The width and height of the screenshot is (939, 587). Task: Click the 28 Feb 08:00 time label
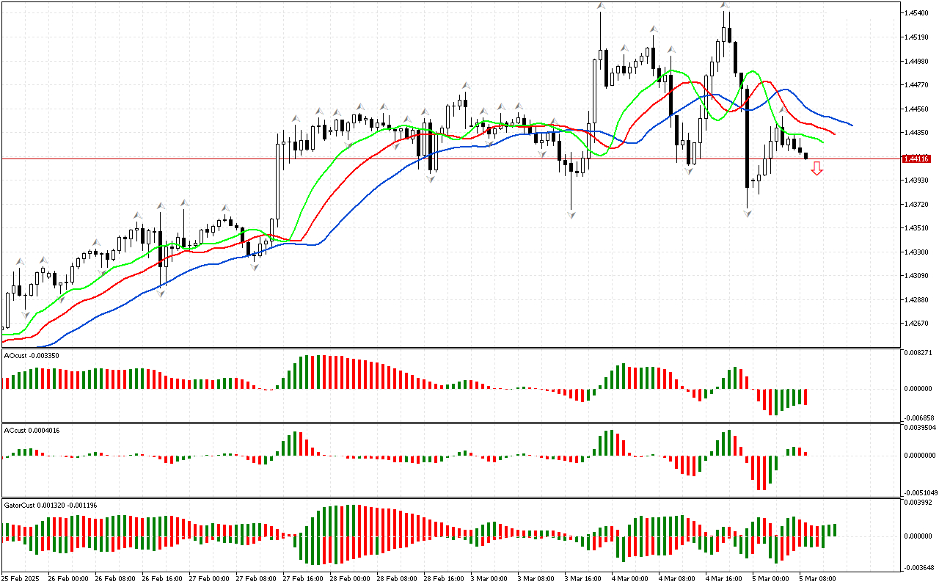pyautogui.click(x=398, y=579)
